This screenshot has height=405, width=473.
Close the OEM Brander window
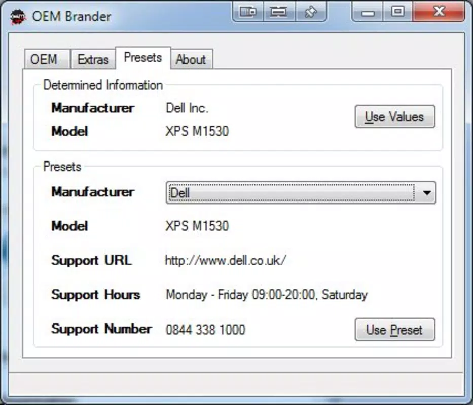439,12
